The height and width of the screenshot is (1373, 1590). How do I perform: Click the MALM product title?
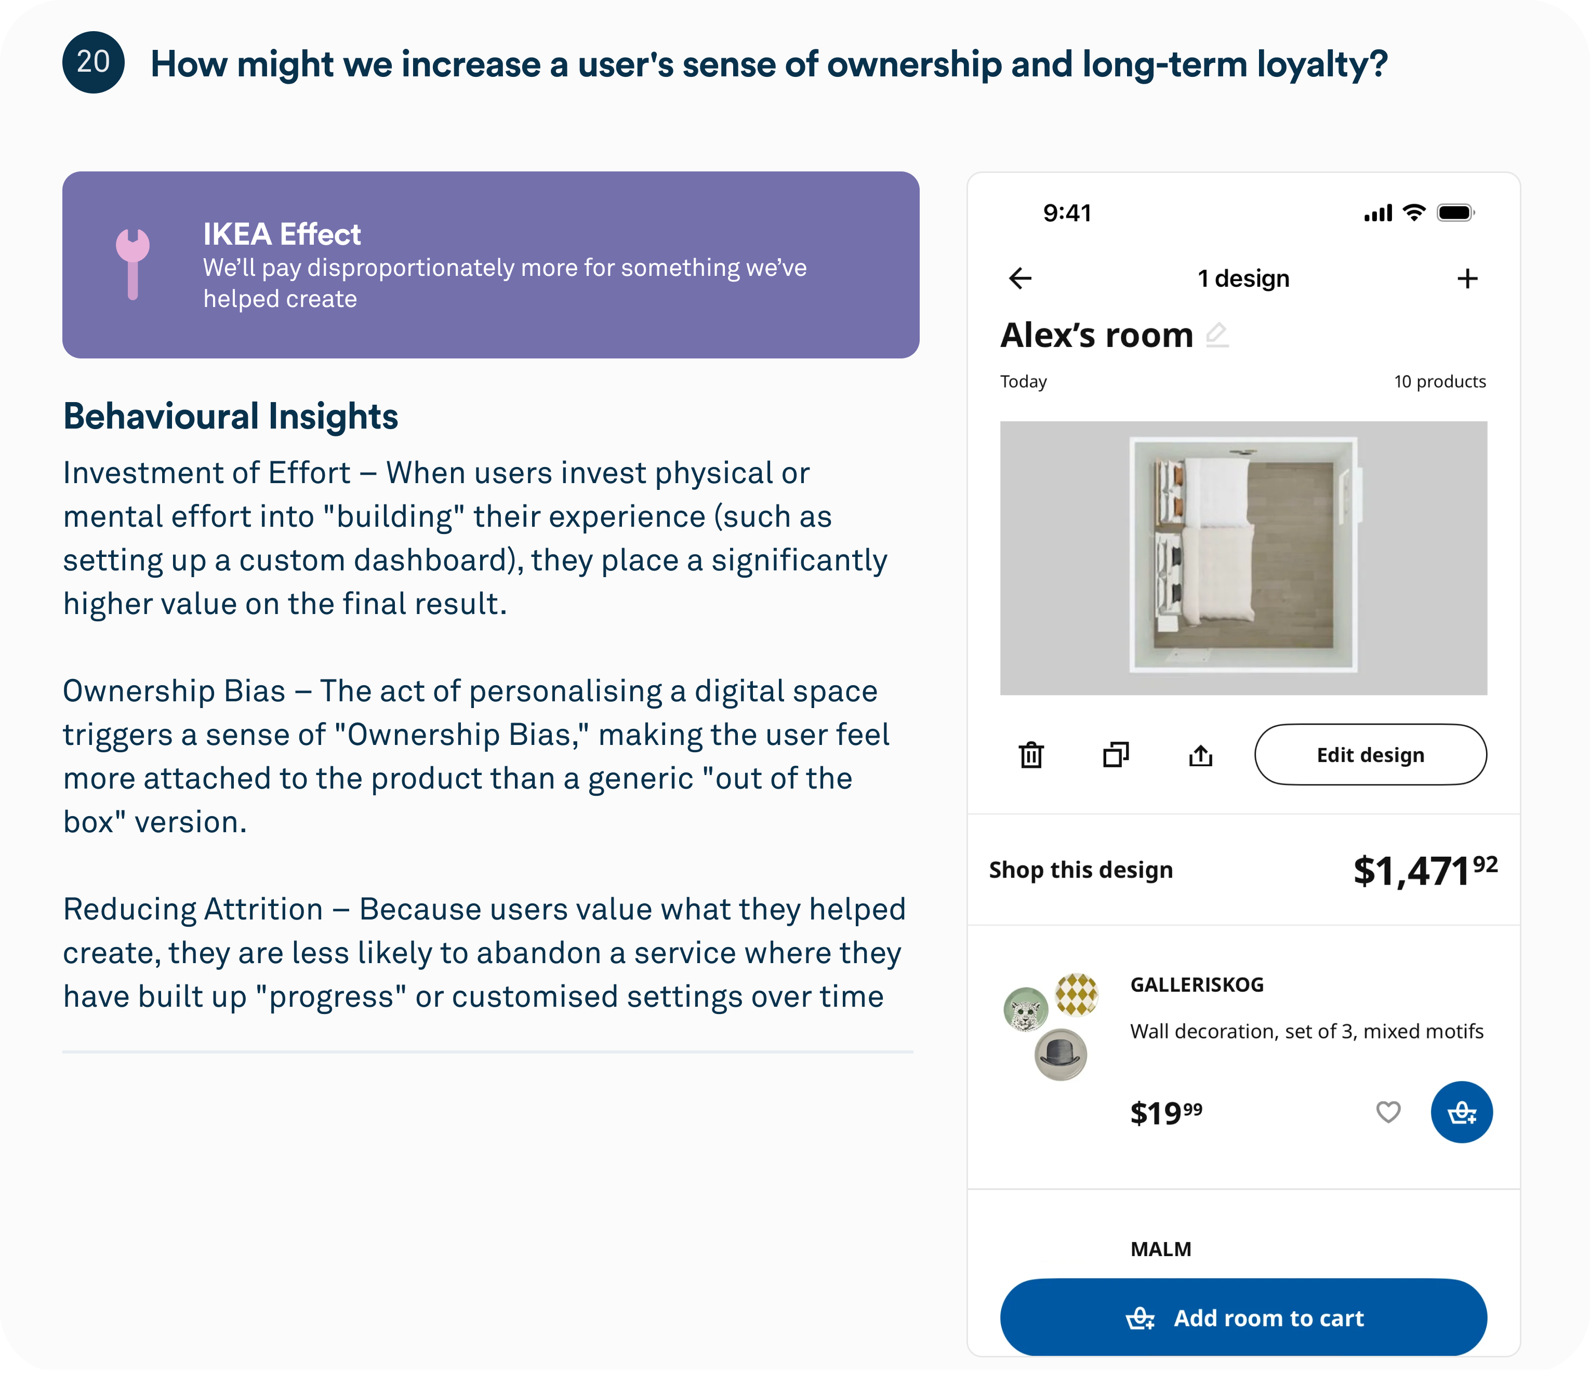click(x=1160, y=1249)
